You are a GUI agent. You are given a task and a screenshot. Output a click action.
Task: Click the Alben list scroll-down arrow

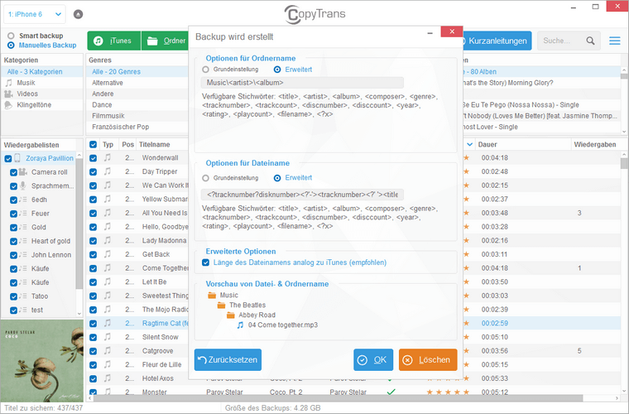[624, 131]
